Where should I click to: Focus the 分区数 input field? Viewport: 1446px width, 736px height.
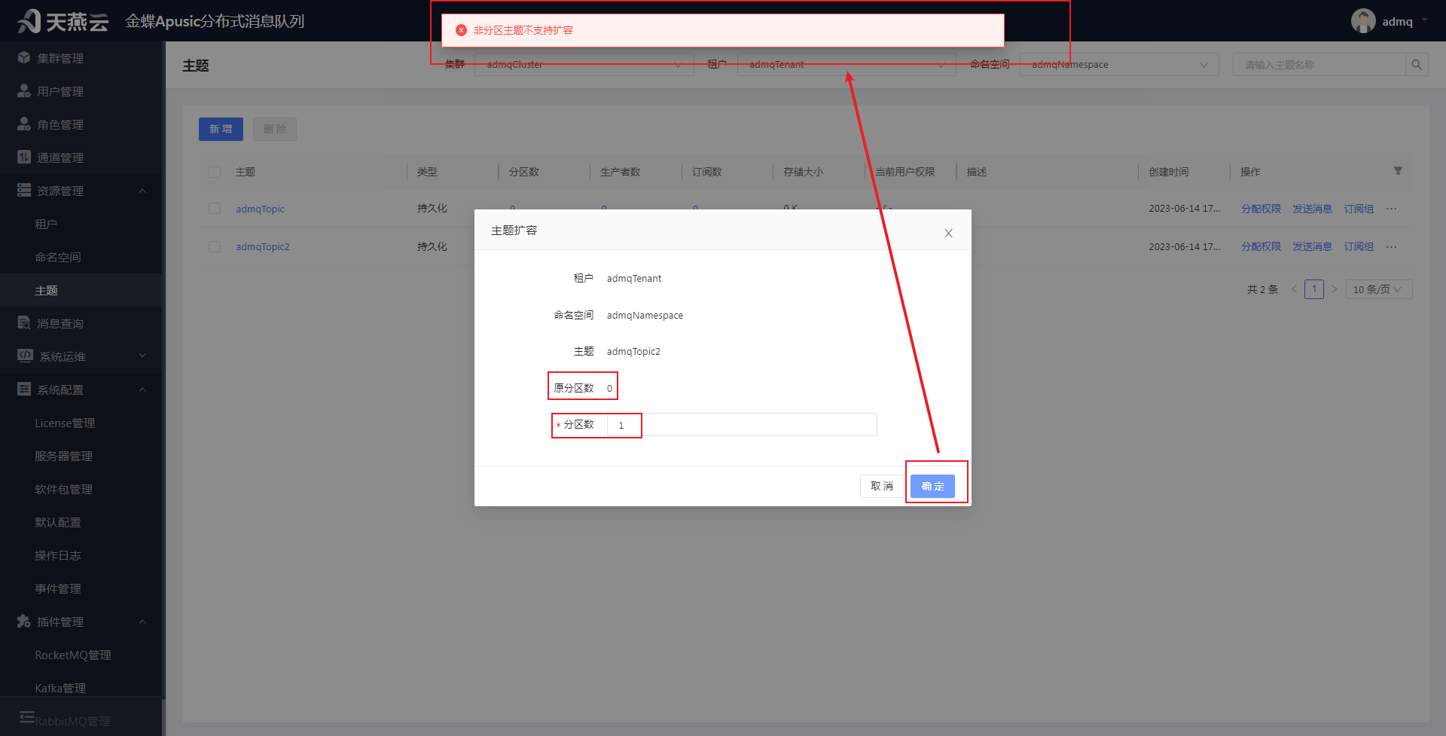pyautogui.click(x=742, y=425)
